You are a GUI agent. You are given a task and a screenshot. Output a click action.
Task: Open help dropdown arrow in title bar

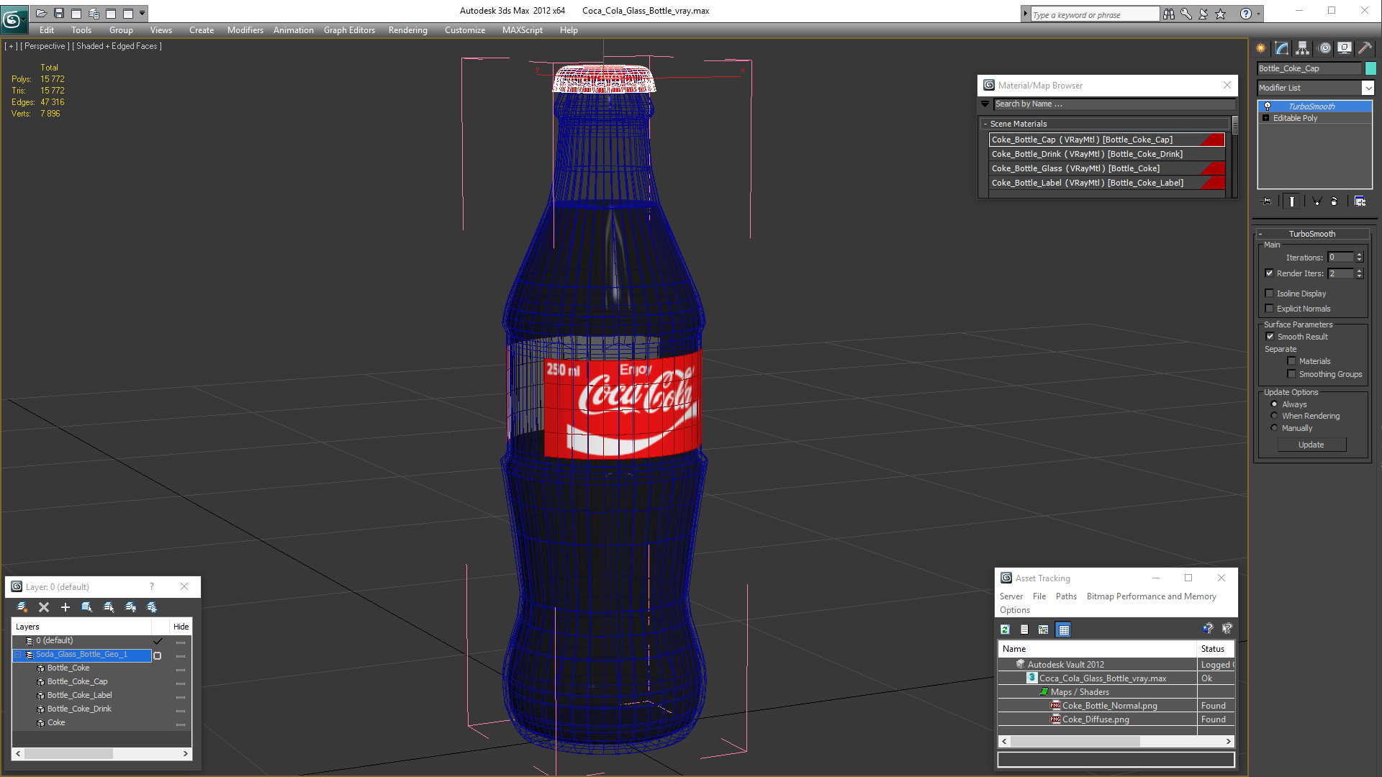pyautogui.click(x=1258, y=14)
